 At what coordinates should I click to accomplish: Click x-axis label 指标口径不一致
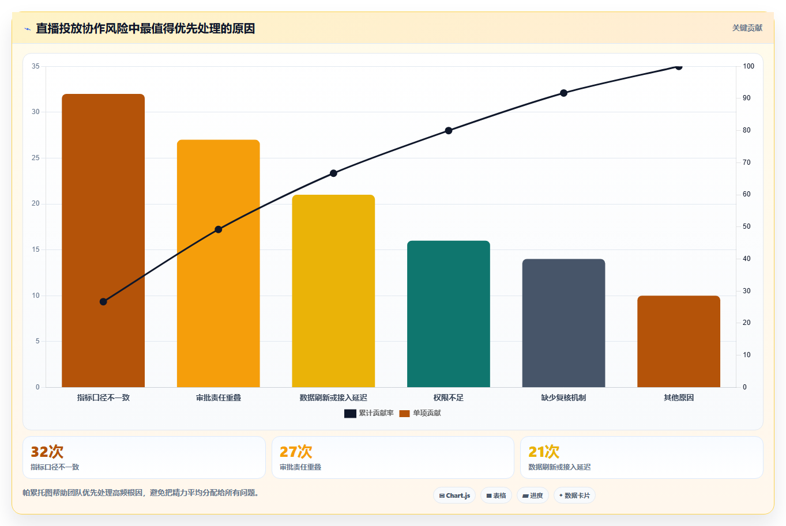[103, 398]
